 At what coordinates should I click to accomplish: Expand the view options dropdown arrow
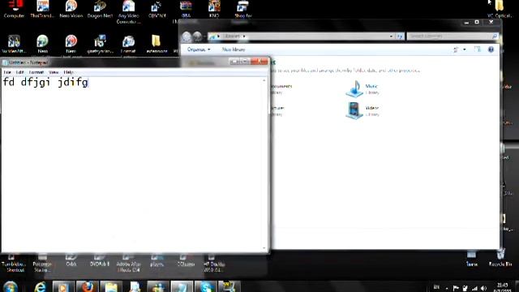[x=465, y=49]
